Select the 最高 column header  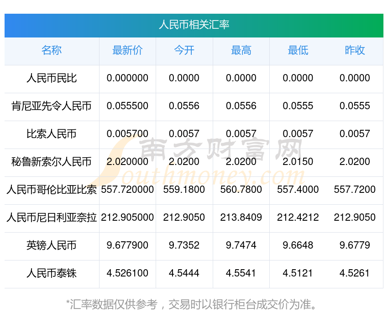click(x=241, y=50)
